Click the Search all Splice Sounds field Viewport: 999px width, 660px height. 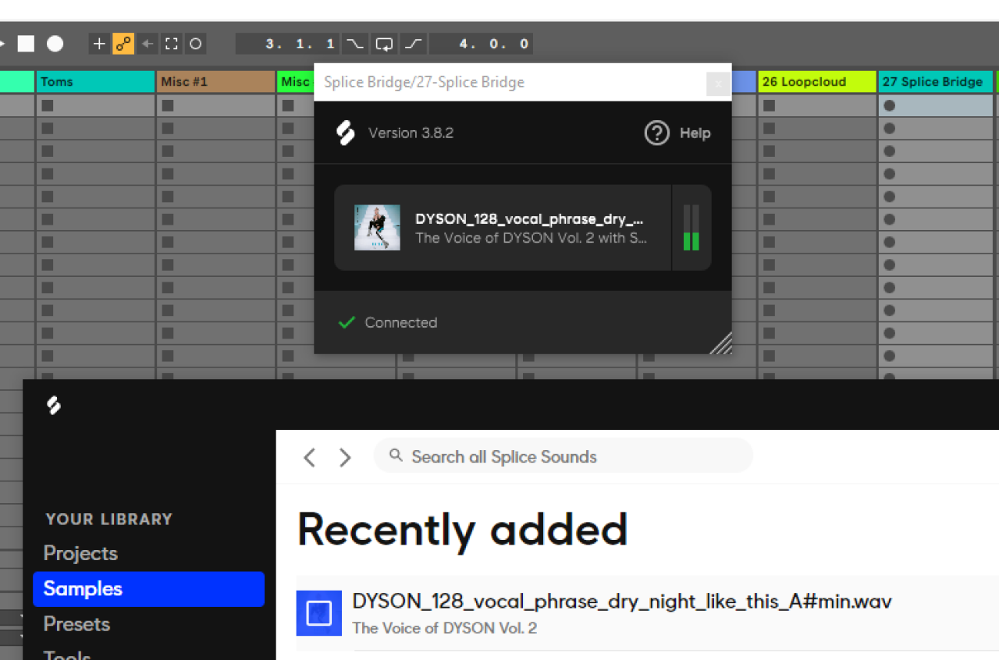(x=562, y=456)
